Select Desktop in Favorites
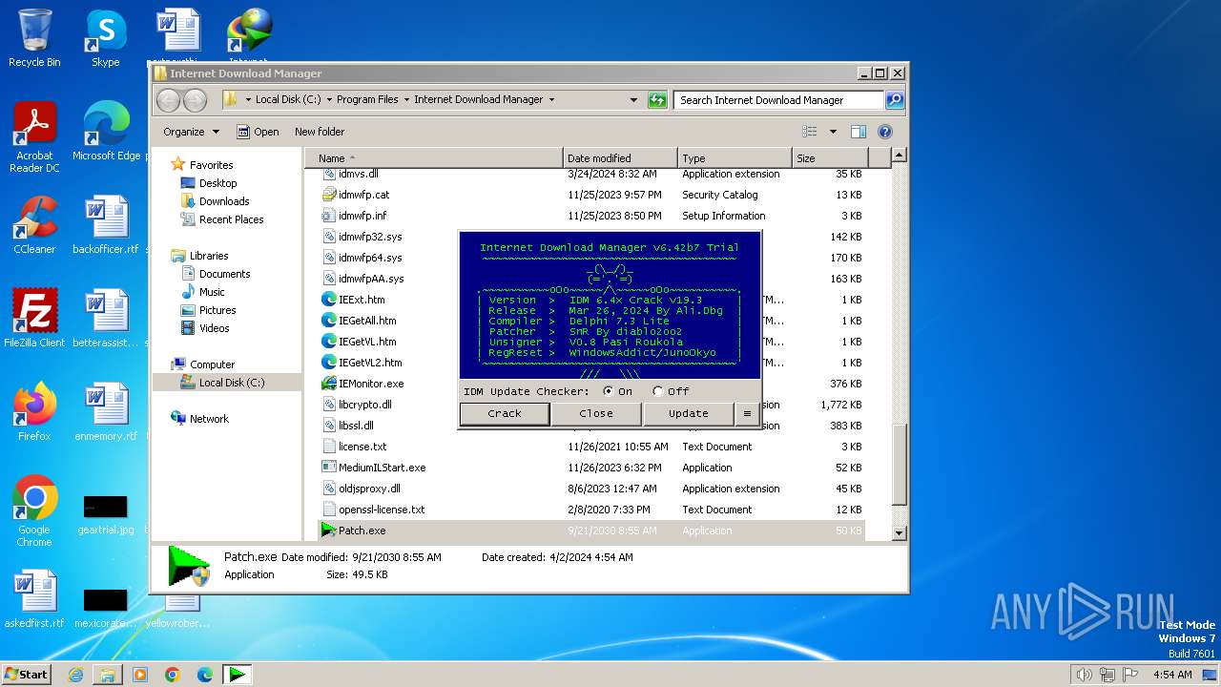The image size is (1221, 687). pos(217,183)
